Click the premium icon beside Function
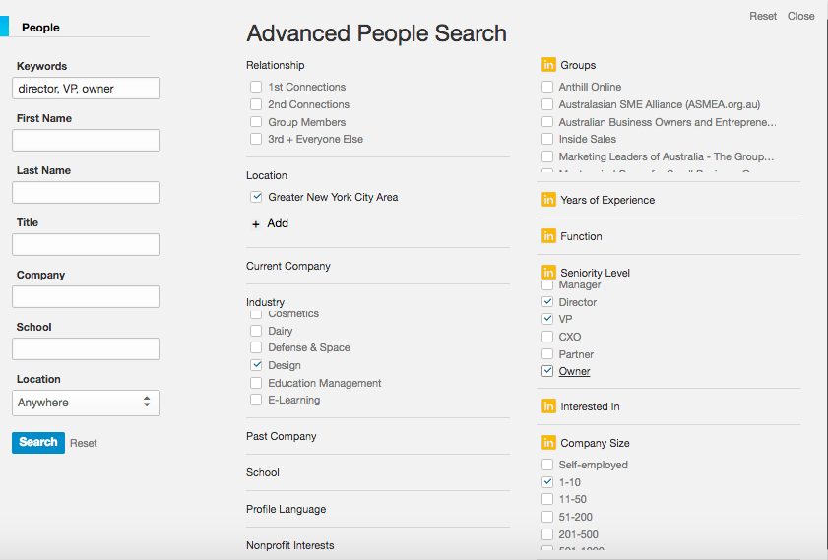828x560 pixels. click(x=548, y=236)
